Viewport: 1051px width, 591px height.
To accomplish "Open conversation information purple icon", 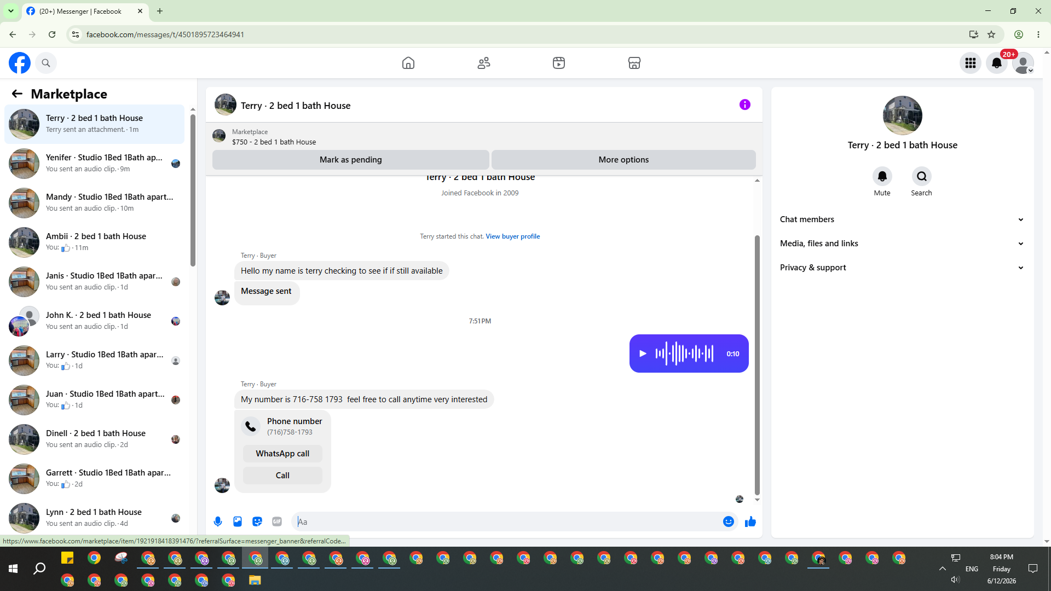I will click(x=745, y=105).
